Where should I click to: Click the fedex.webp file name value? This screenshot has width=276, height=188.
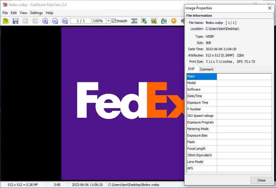214,23
